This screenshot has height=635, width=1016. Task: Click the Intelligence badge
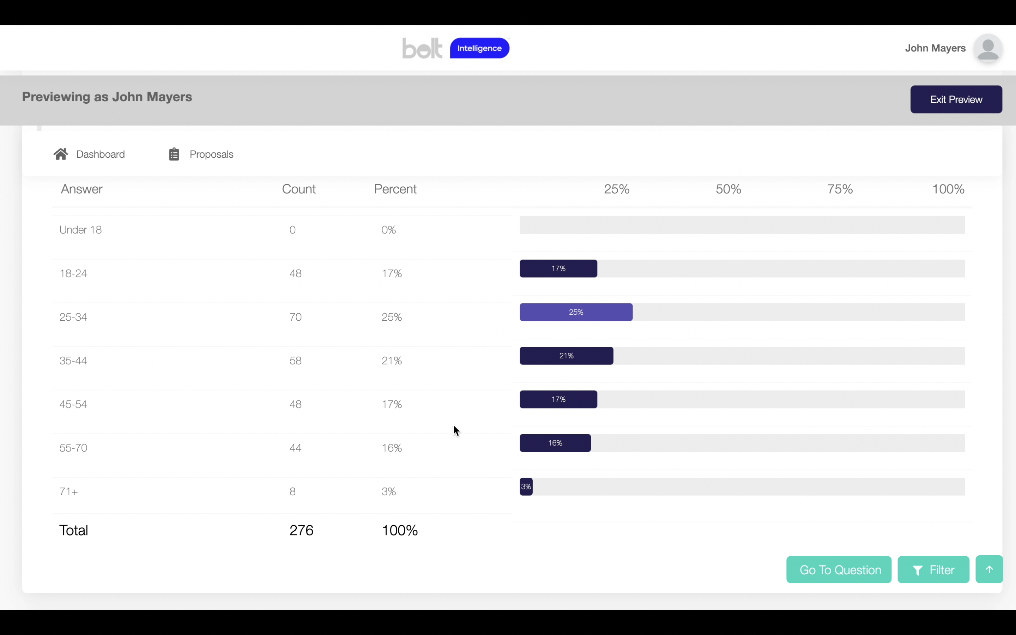(479, 48)
